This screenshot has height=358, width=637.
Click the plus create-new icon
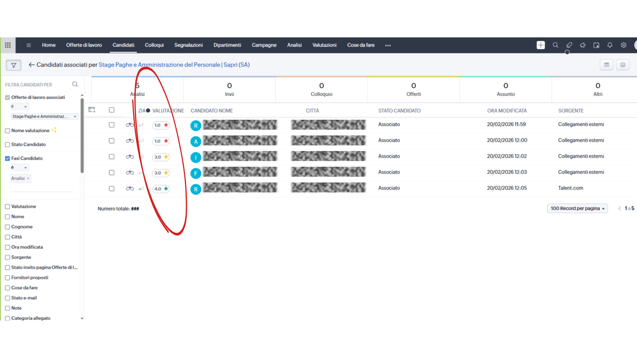click(x=540, y=45)
